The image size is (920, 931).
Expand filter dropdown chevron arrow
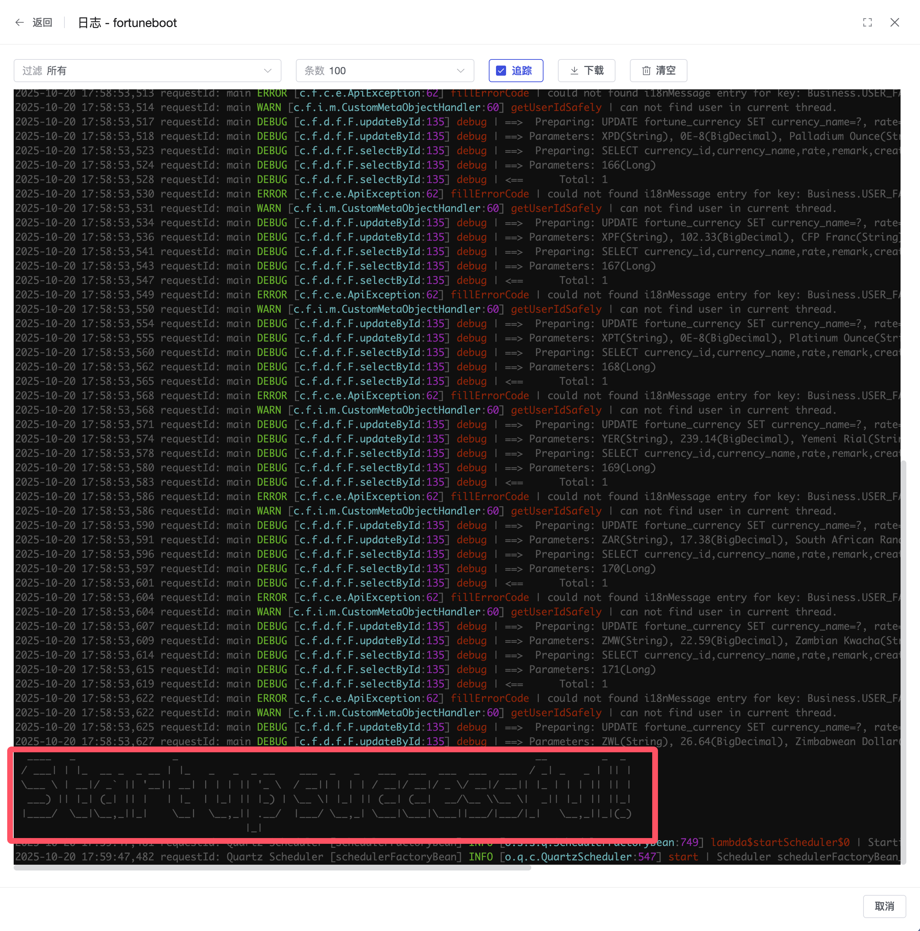(268, 71)
